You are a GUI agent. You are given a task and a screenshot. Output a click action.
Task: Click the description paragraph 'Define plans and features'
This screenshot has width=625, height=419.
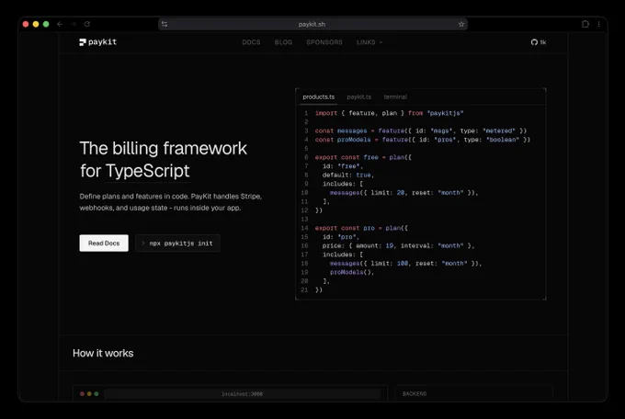point(171,202)
